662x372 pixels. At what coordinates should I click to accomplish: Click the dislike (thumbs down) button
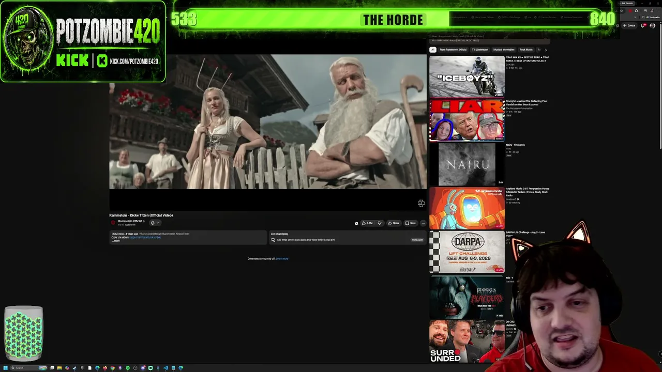click(x=380, y=223)
